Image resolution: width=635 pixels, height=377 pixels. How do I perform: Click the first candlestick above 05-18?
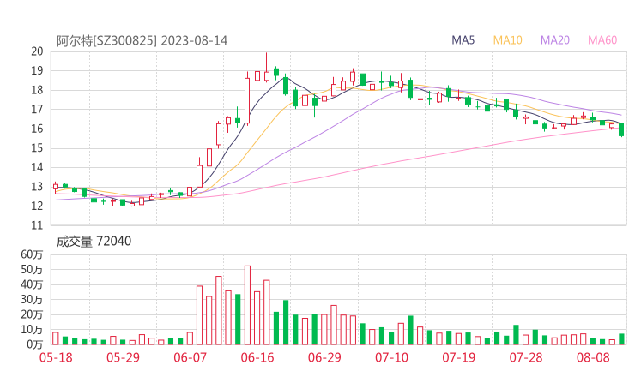[x=56, y=187]
